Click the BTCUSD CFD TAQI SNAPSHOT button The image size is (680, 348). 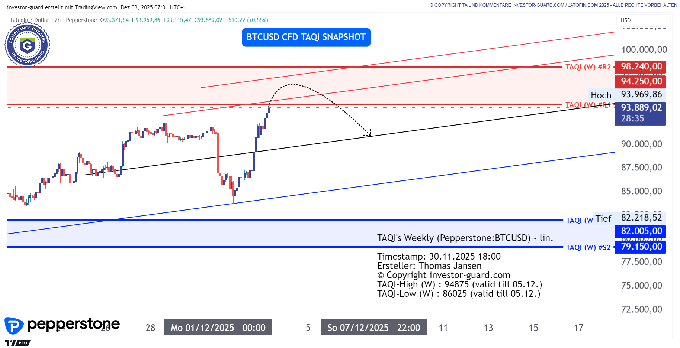point(306,37)
